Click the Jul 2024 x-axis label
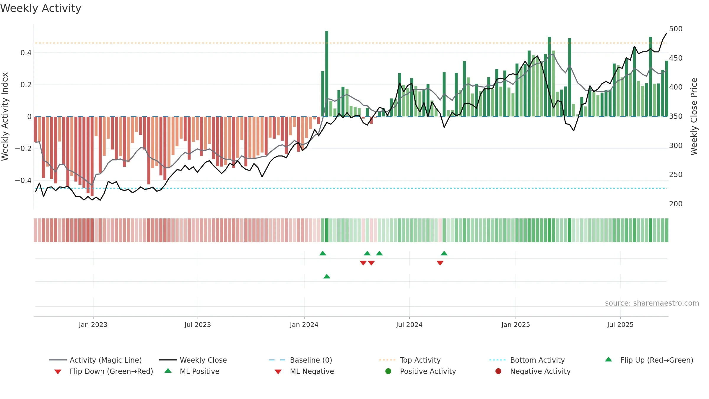709x399 pixels. [409, 325]
